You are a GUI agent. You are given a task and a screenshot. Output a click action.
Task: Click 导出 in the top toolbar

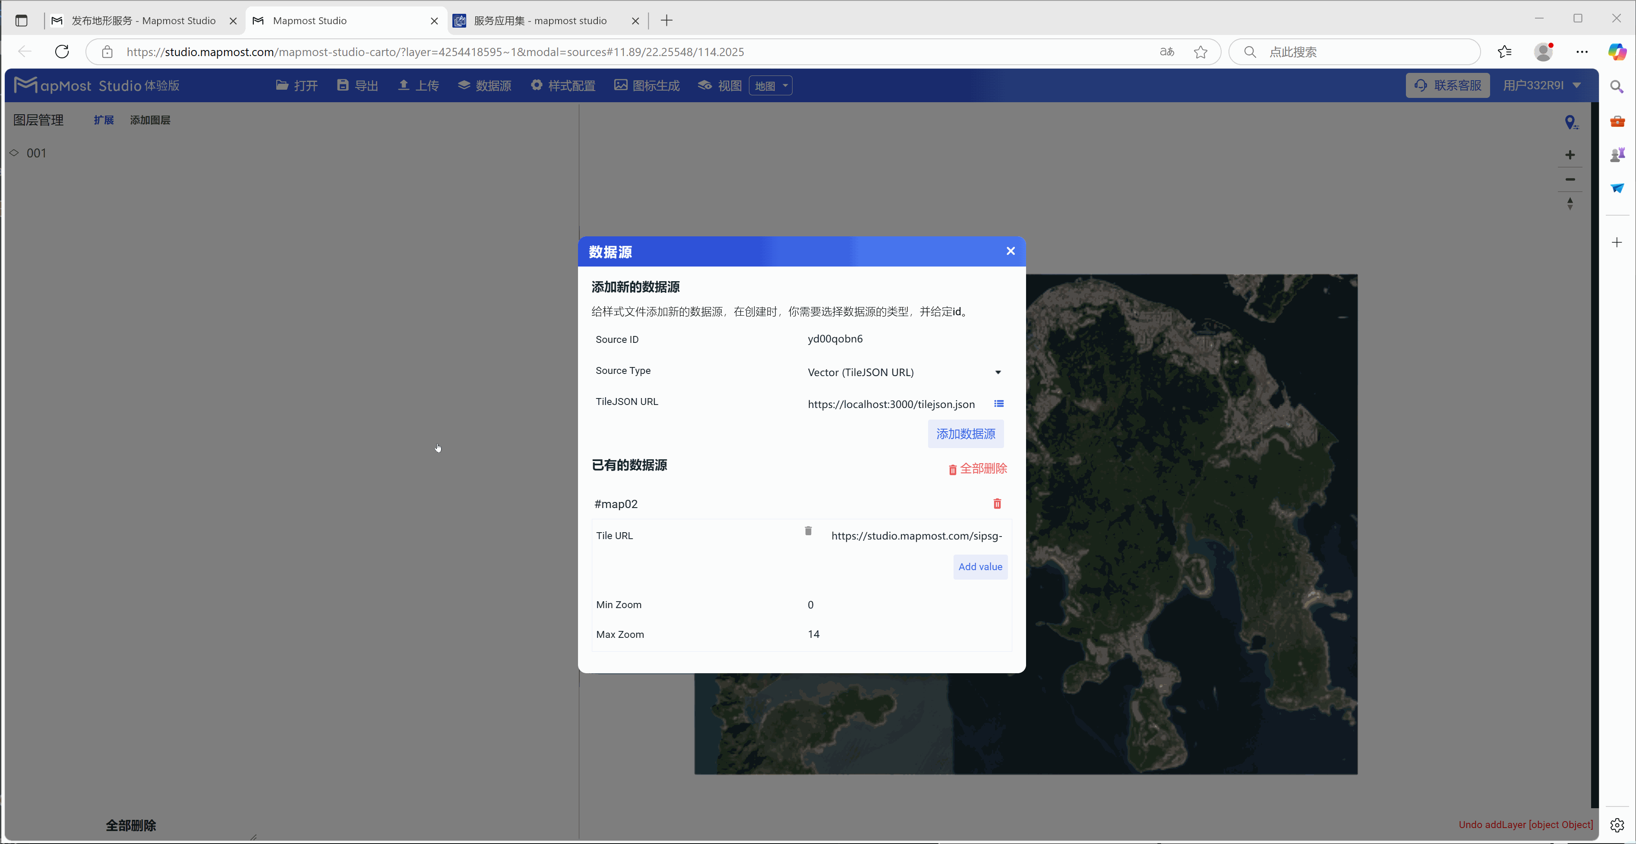click(357, 86)
